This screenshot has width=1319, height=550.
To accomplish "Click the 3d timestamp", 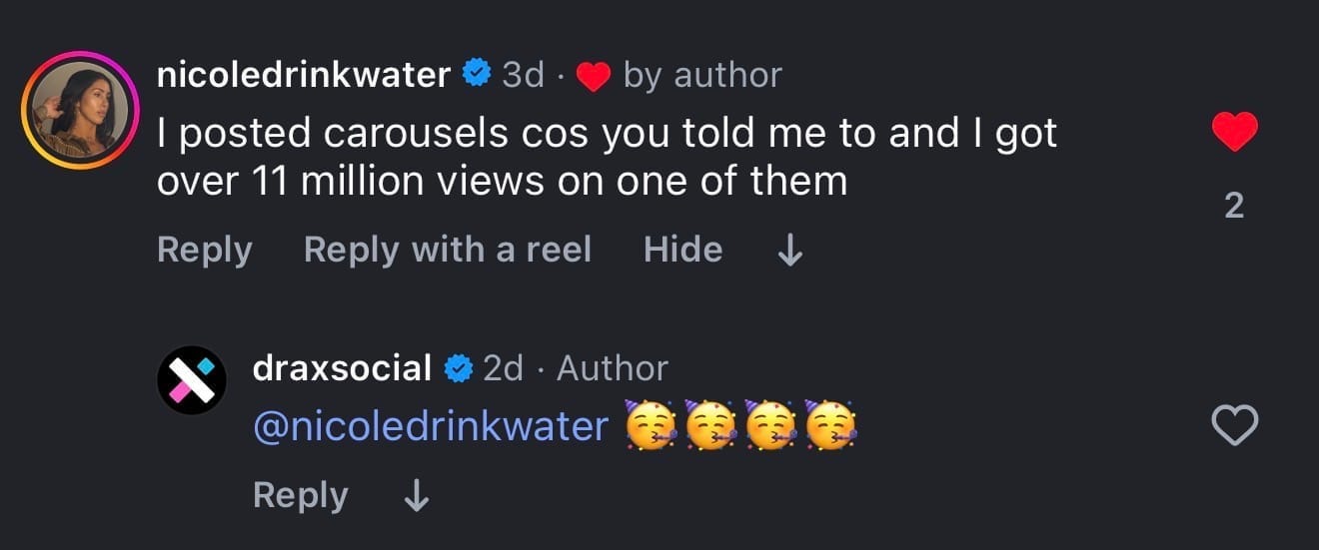I will [523, 74].
